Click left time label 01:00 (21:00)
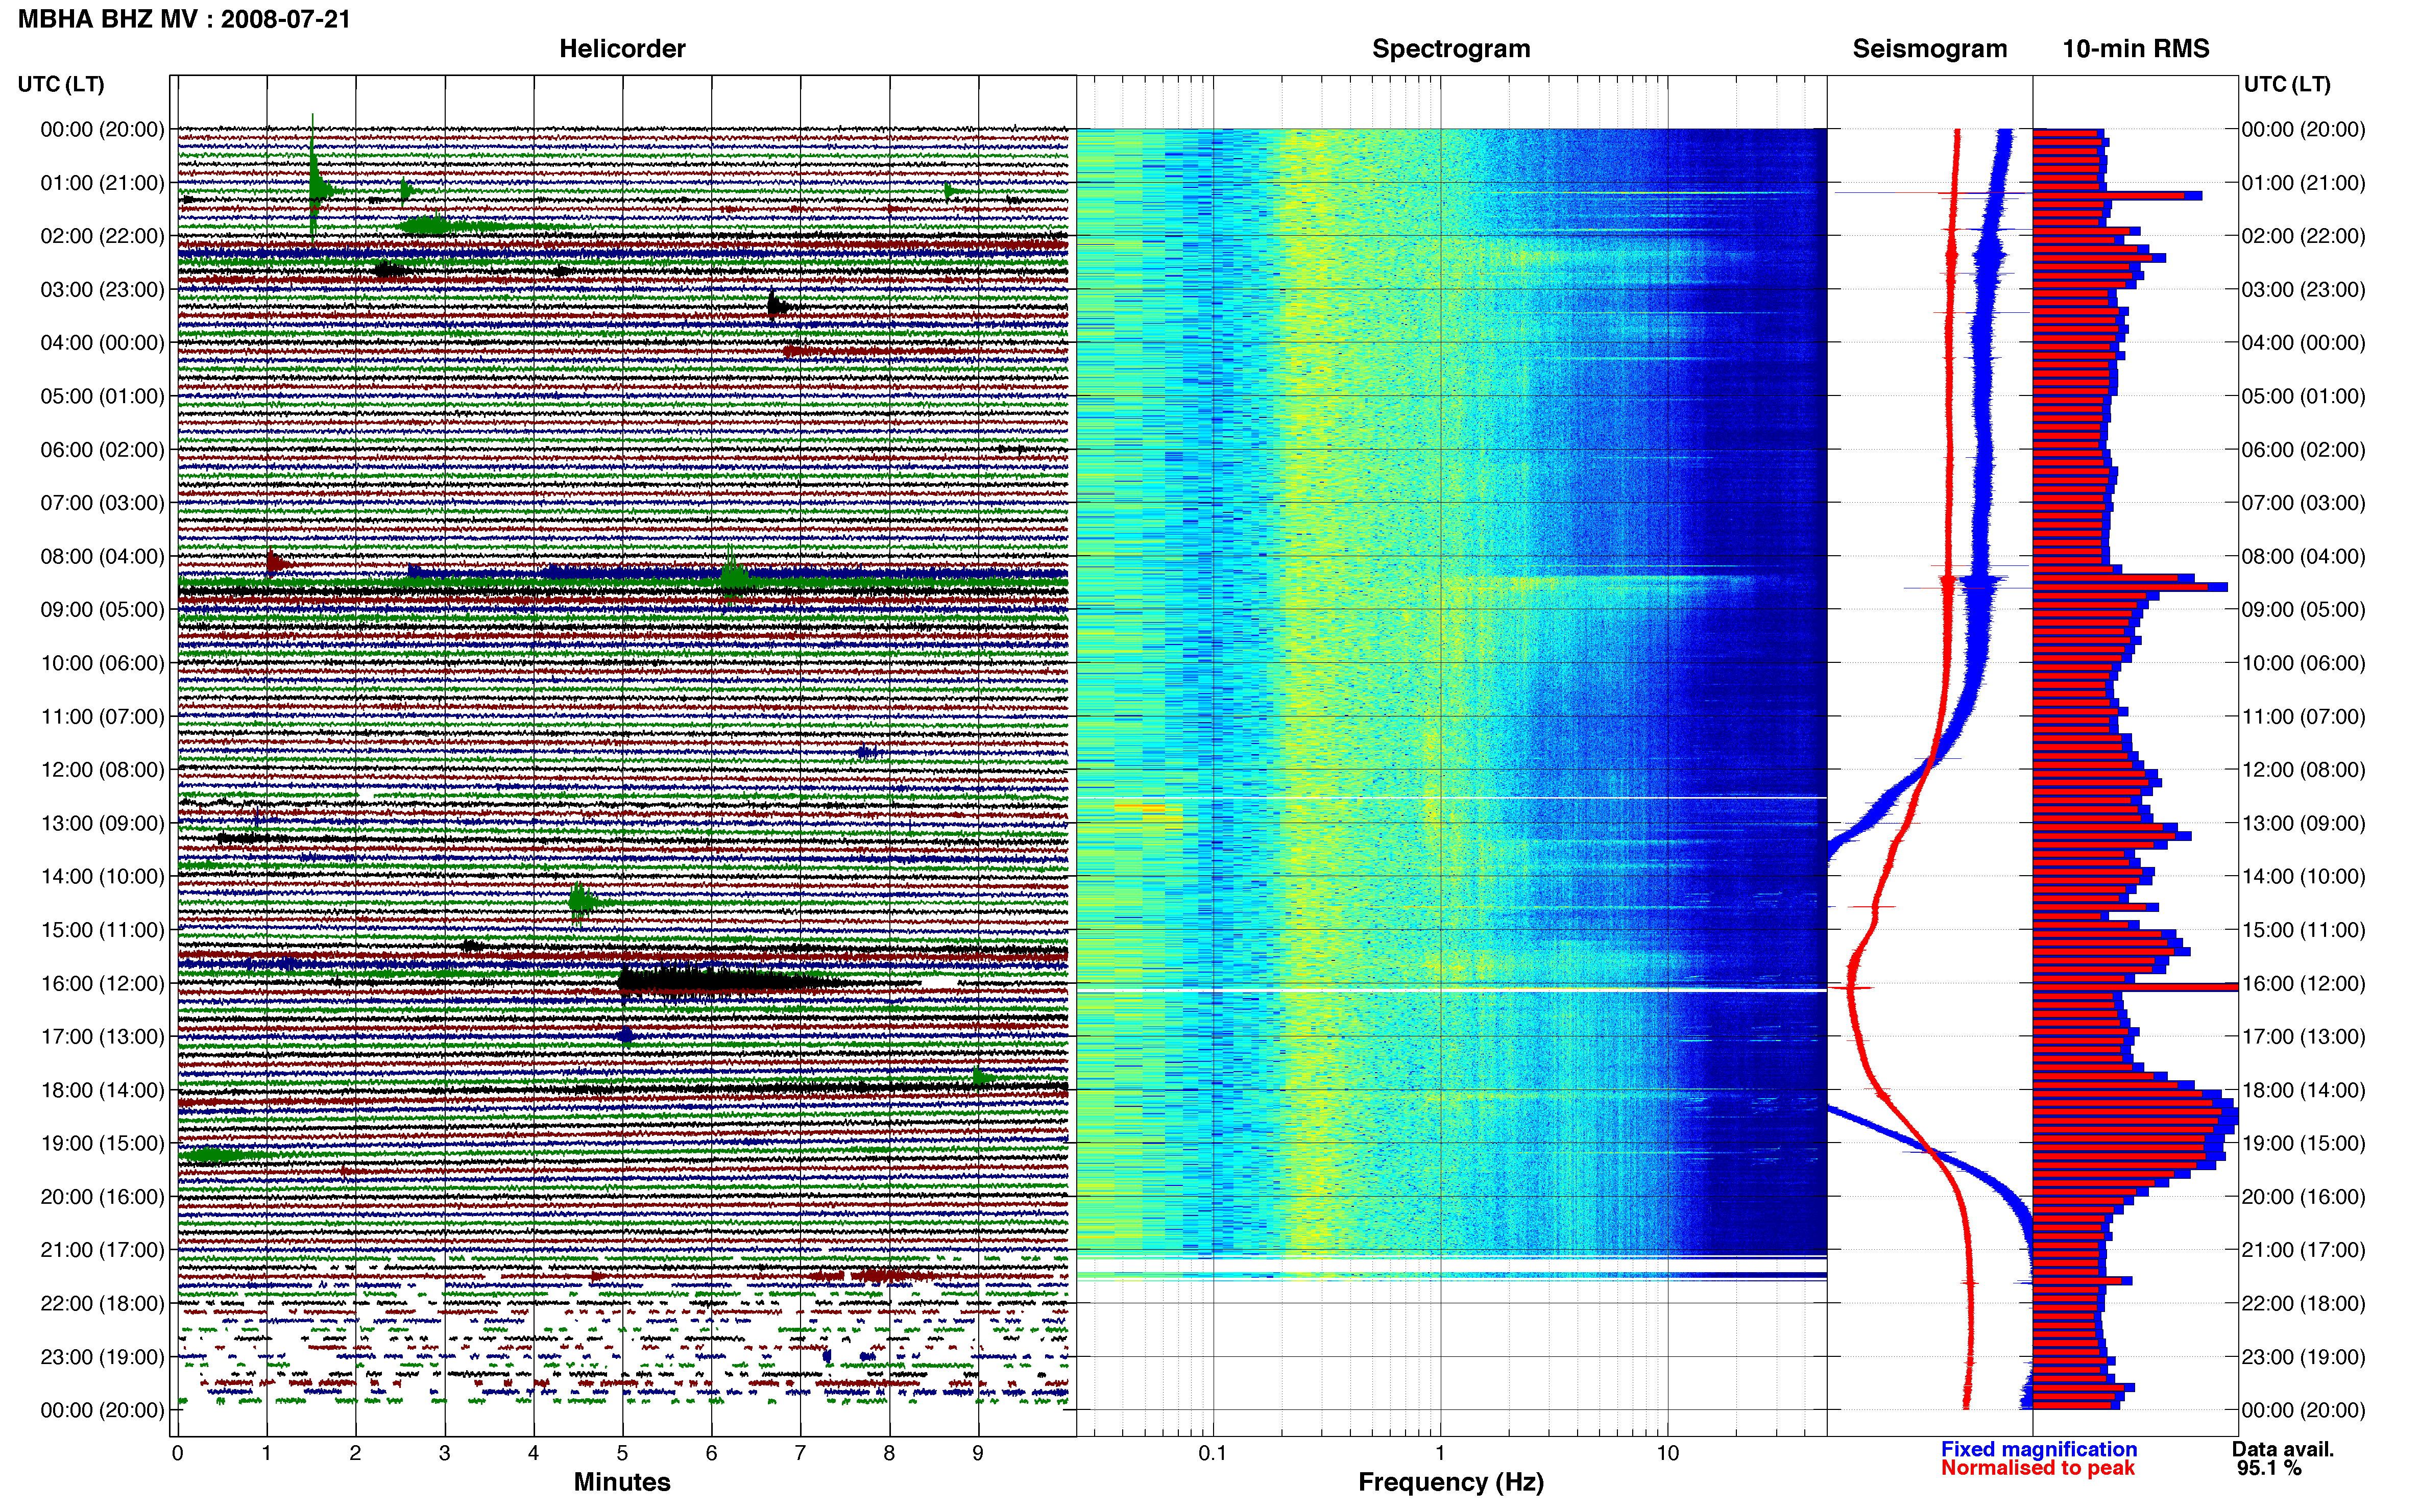The width and height of the screenshot is (2420, 1512). (102, 183)
